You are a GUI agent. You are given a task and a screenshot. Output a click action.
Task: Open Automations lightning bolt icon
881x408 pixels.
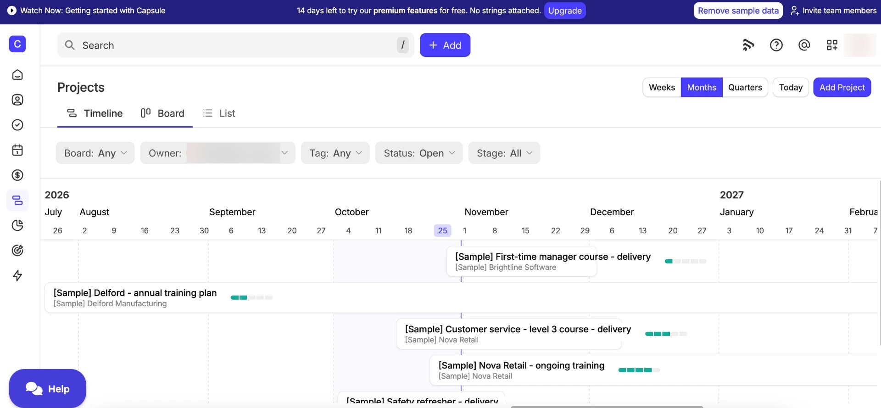click(x=17, y=275)
